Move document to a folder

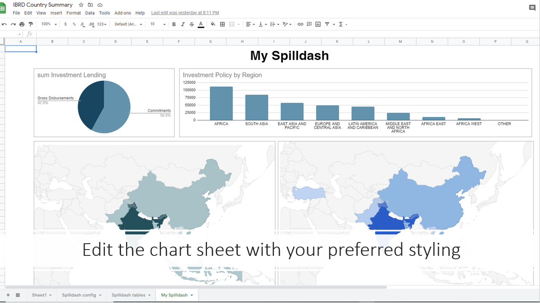[x=90, y=5]
